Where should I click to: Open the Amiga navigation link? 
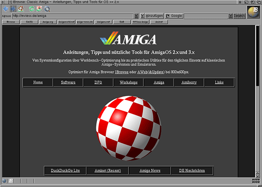point(159,83)
